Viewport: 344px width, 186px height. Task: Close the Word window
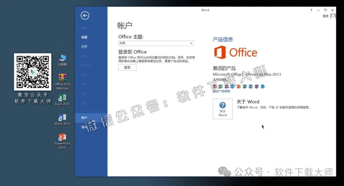tap(332, 10)
